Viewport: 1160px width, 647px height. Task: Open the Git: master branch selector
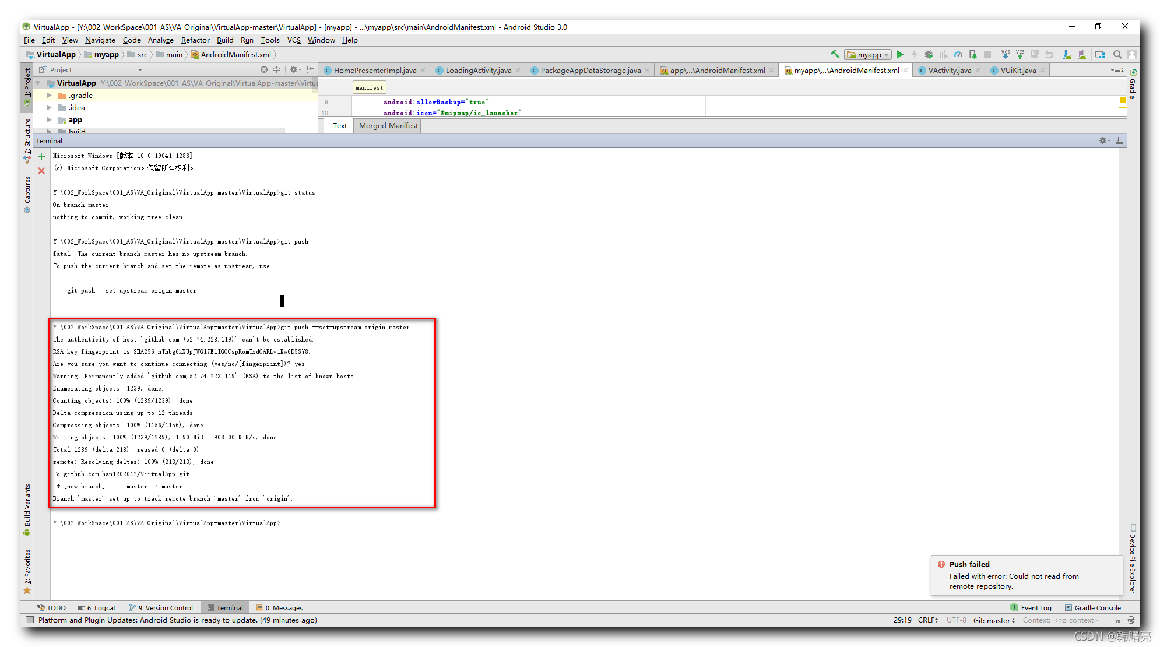tap(994, 620)
